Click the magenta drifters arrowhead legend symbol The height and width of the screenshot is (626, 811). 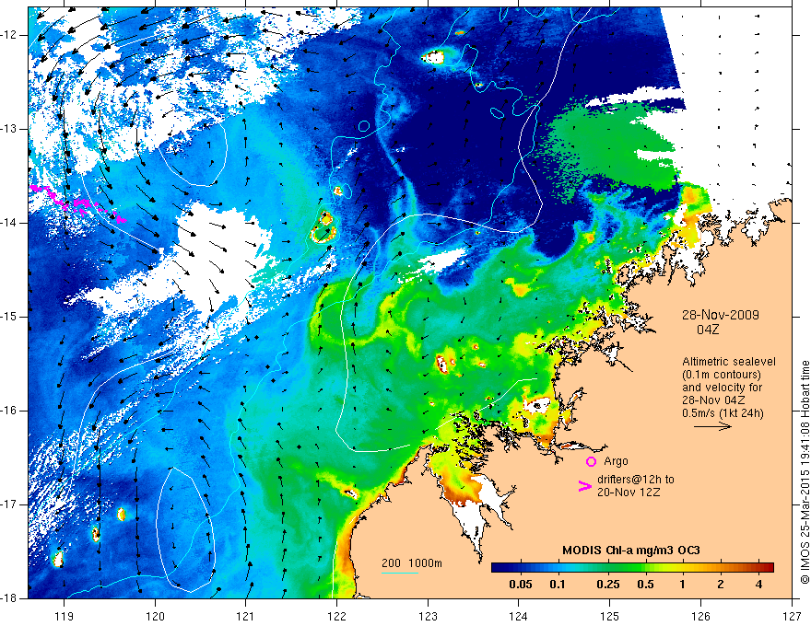click(x=584, y=486)
